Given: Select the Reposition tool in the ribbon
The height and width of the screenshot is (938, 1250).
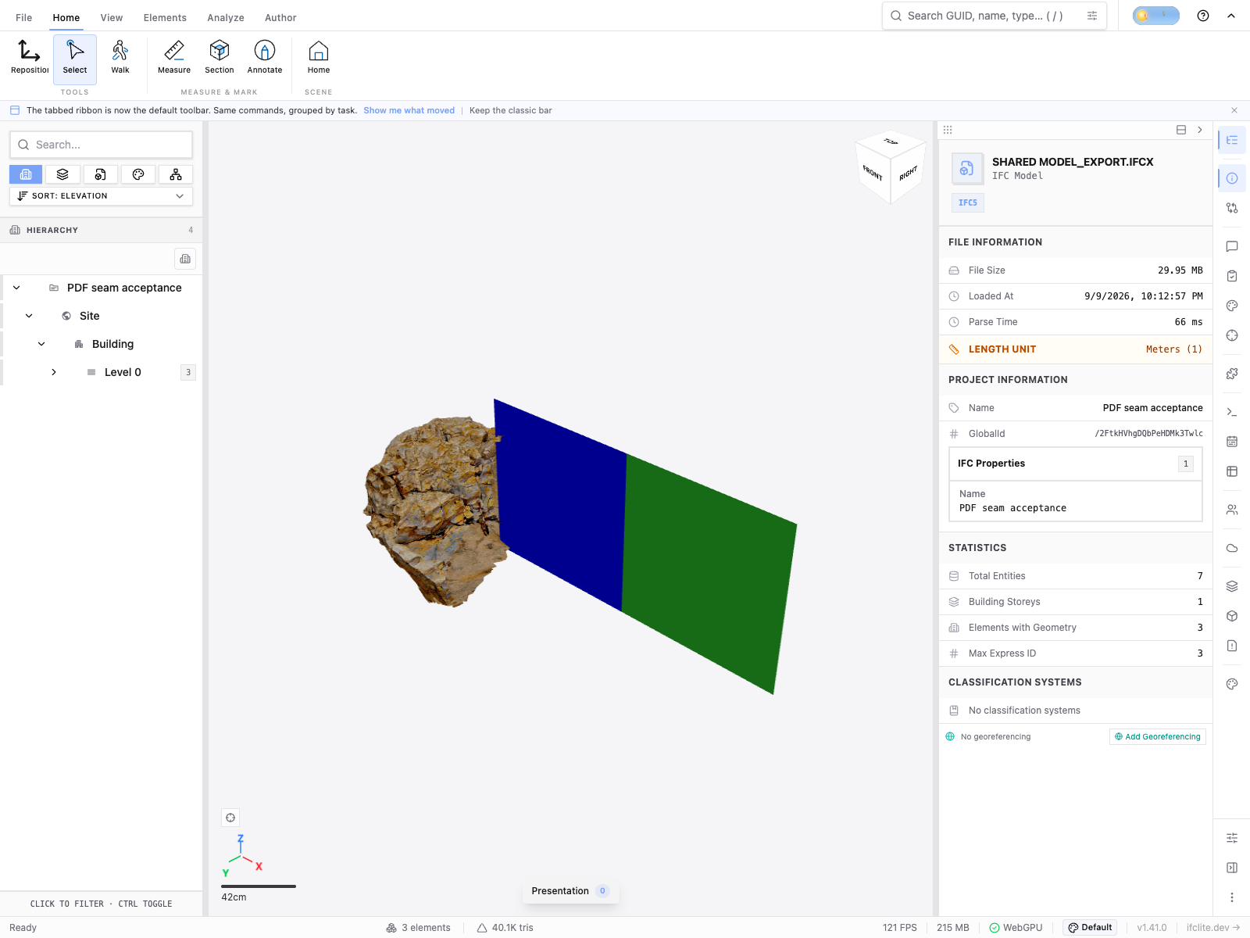Looking at the screenshot, I should click(30, 59).
